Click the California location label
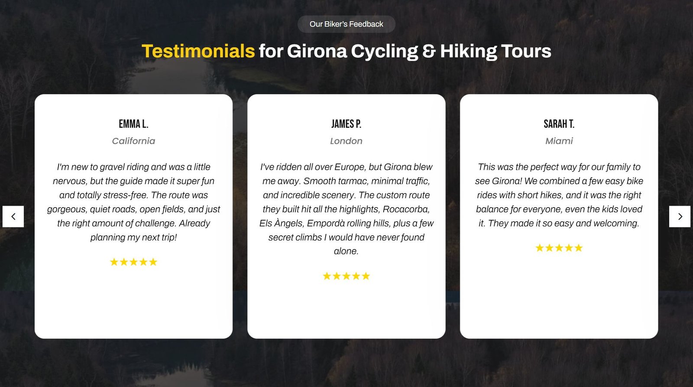Image resolution: width=693 pixels, height=387 pixels. pyautogui.click(x=133, y=141)
